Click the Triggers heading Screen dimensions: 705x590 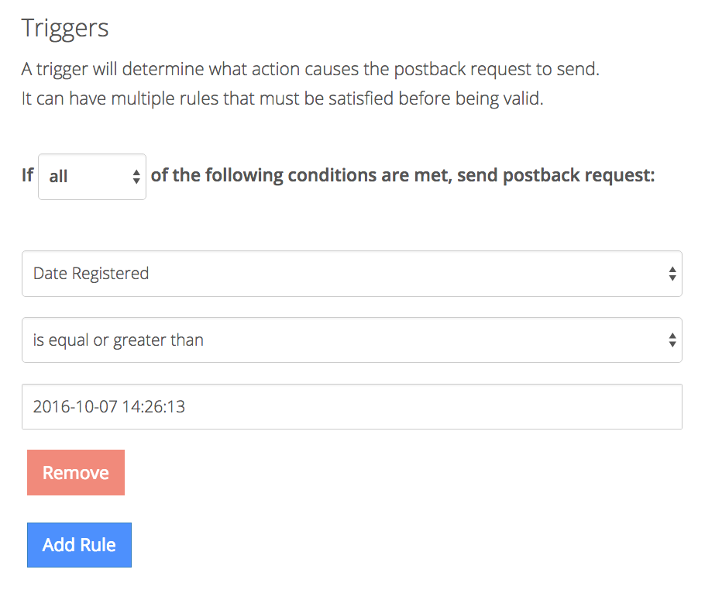(x=65, y=28)
